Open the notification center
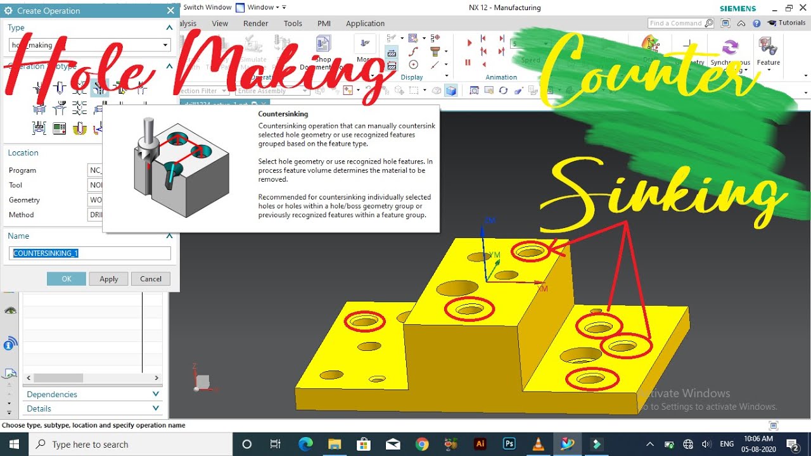Screen dimensions: 811x456 (x=793, y=444)
